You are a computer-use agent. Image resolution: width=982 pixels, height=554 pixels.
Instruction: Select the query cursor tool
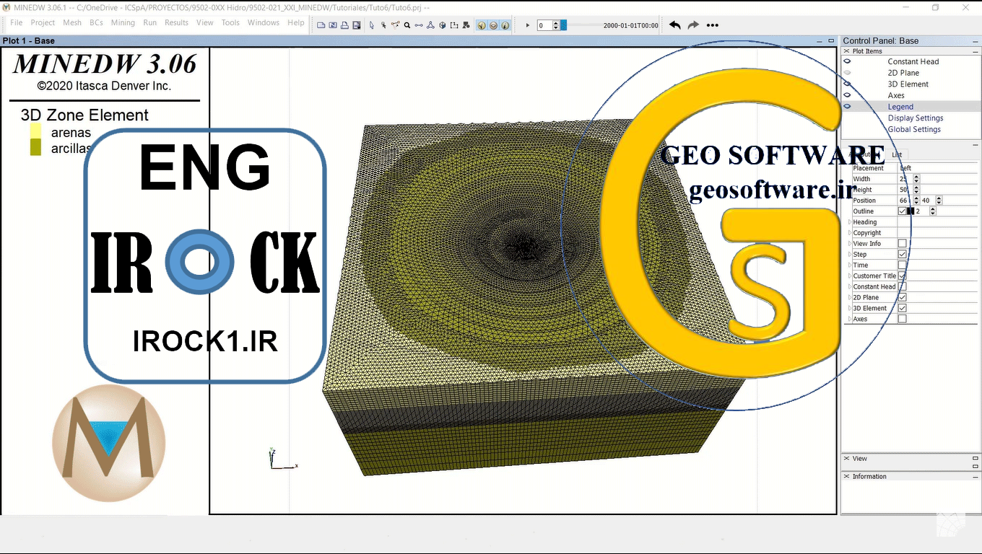click(383, 25)
